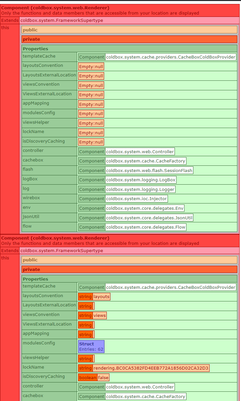Viewport: 241px width, 401px height.
Task: Click the coldbox.system.core.delegates.Flow value
Action: 145,227
